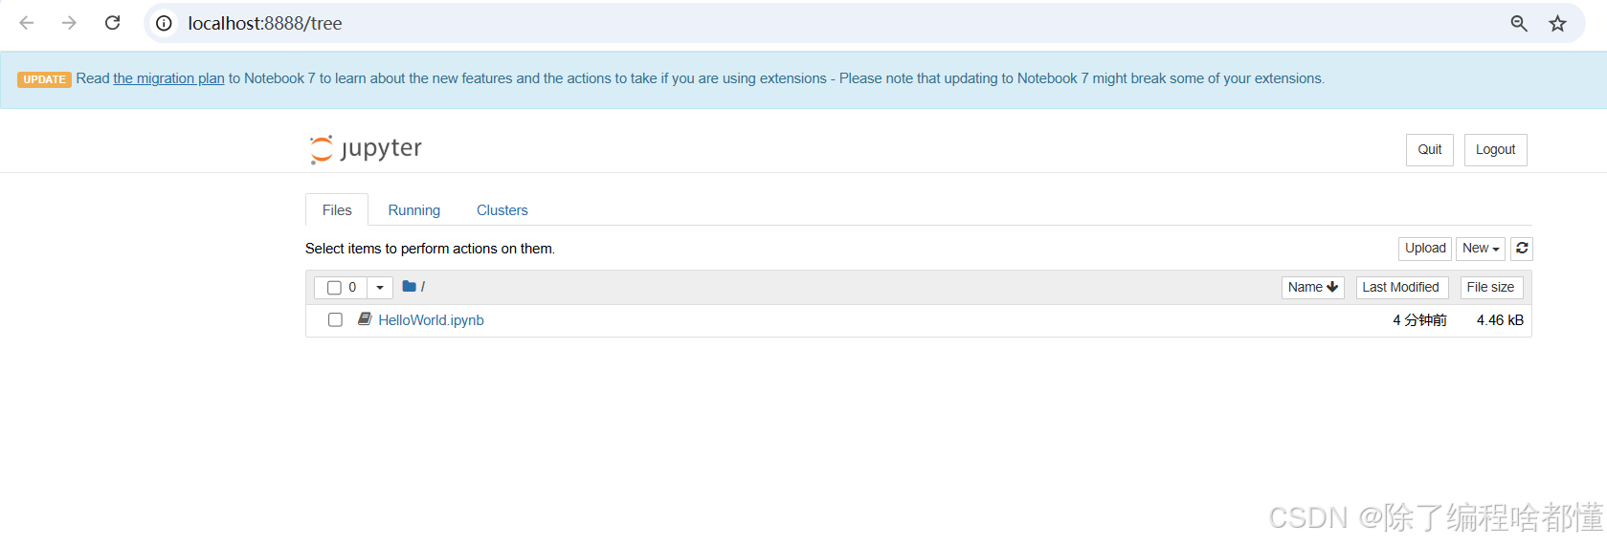The width and height of the screenshot is (1607, 546).
Task: View site information icon in address bar
Action: tap(165, 23)
